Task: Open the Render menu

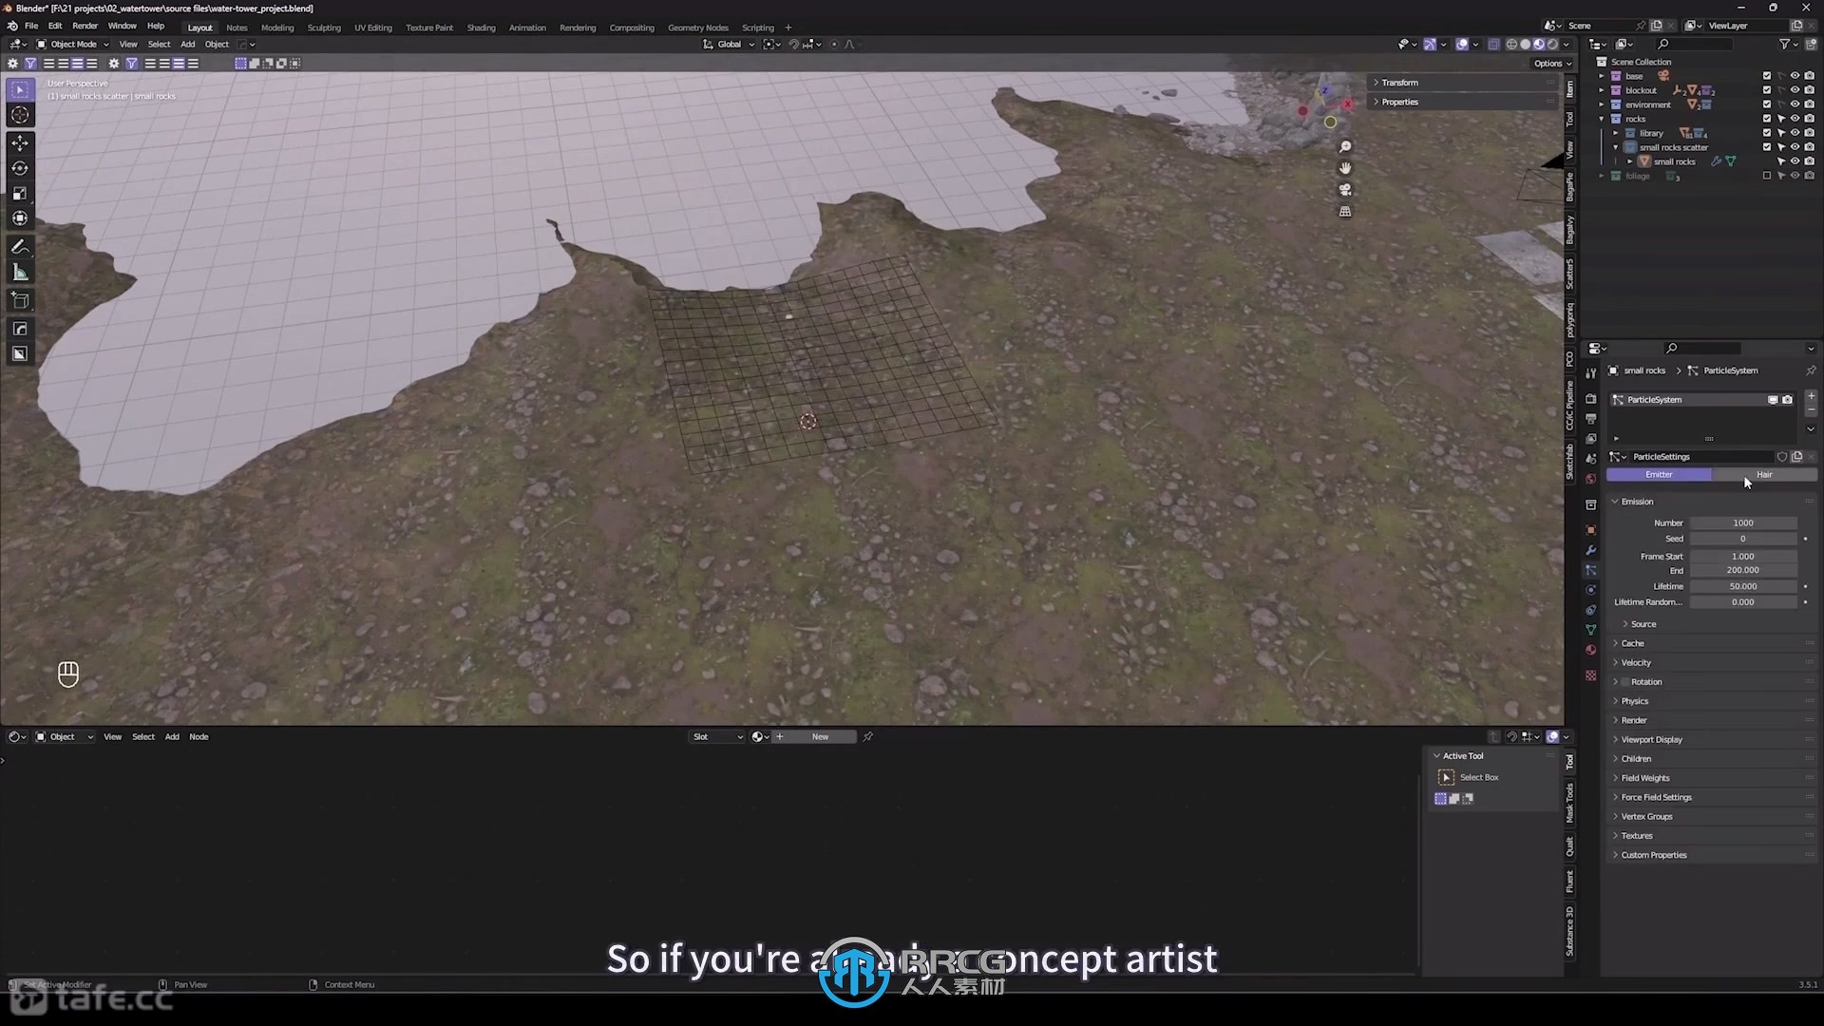Action: click(85, 27)
